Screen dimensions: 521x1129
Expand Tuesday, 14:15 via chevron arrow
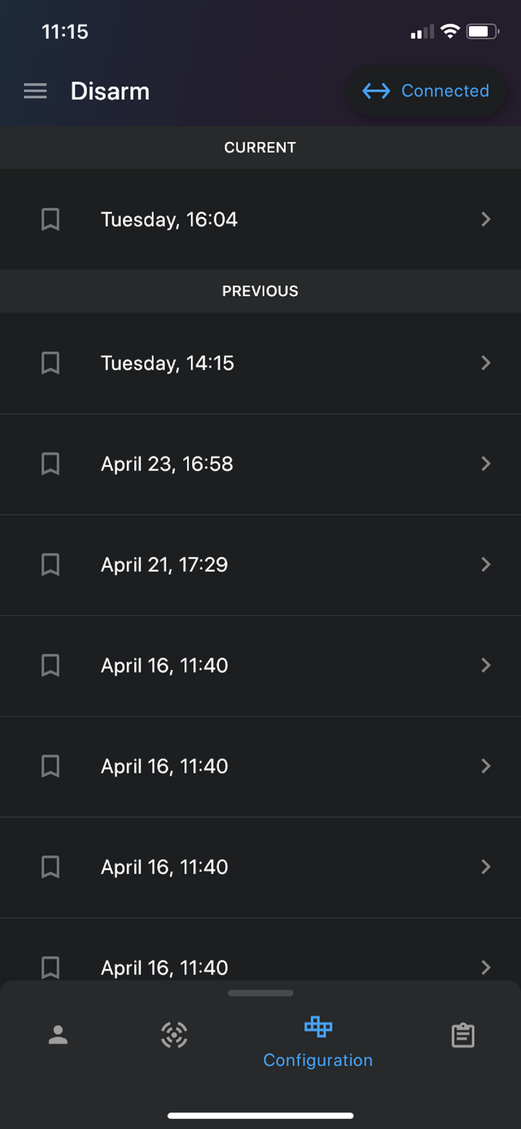[485, 363]
